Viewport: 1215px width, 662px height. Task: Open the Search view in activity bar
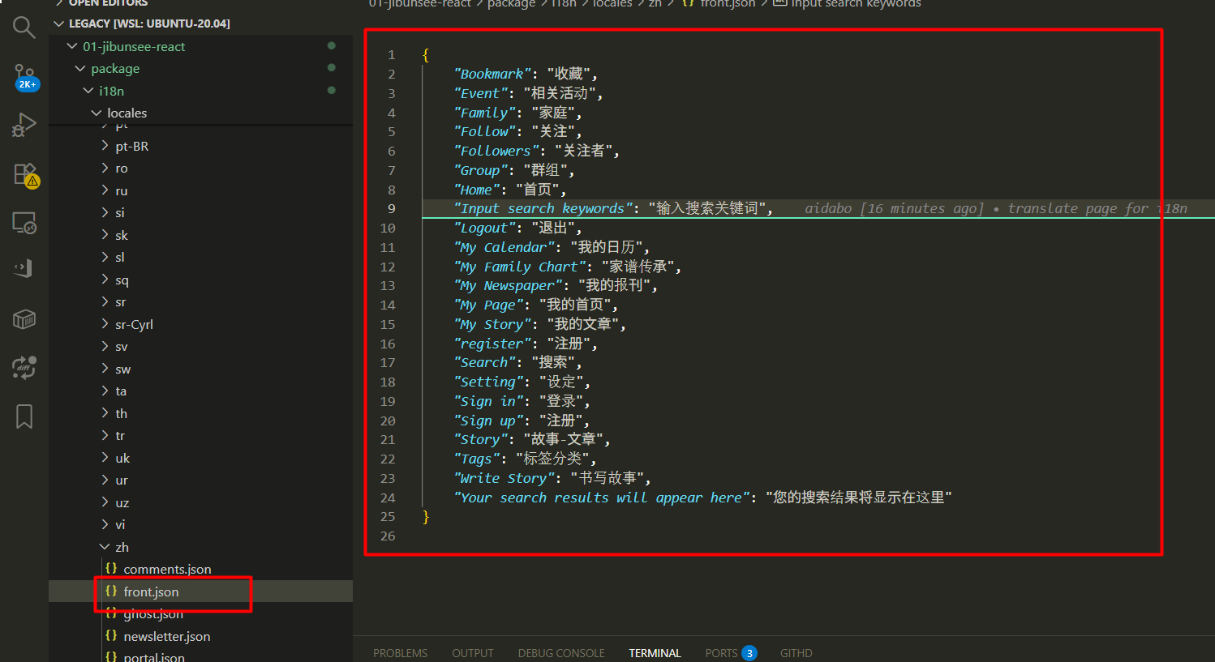pyautogui.click(x=24, y=28)
